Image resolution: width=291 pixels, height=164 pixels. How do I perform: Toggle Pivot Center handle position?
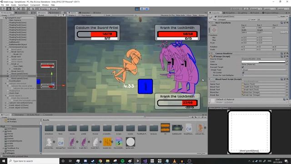tap(43, 9)
